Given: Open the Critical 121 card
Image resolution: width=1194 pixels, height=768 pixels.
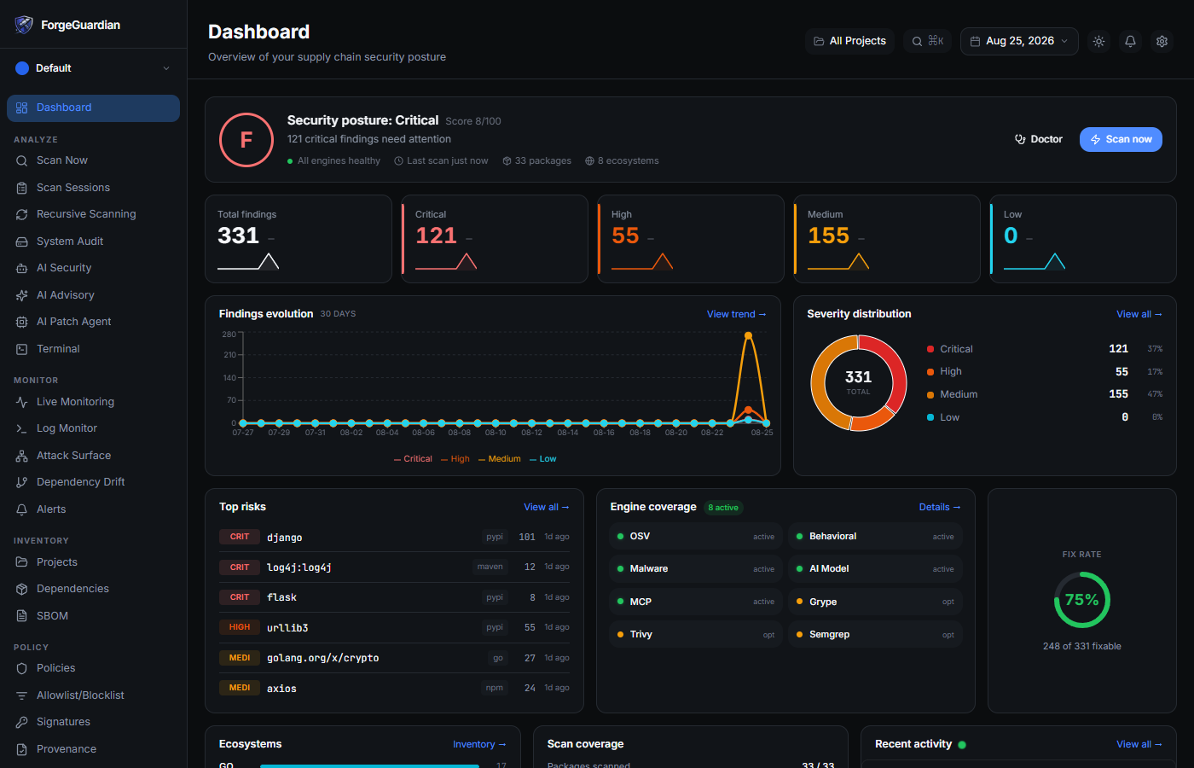Looking at the screenshot, I should (x=495, y=239).
